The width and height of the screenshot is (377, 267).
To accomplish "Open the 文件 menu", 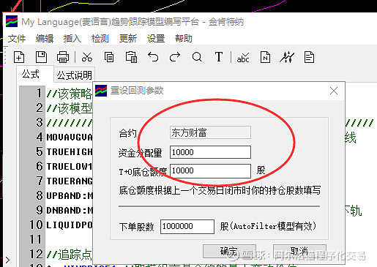I will point(17,39).
